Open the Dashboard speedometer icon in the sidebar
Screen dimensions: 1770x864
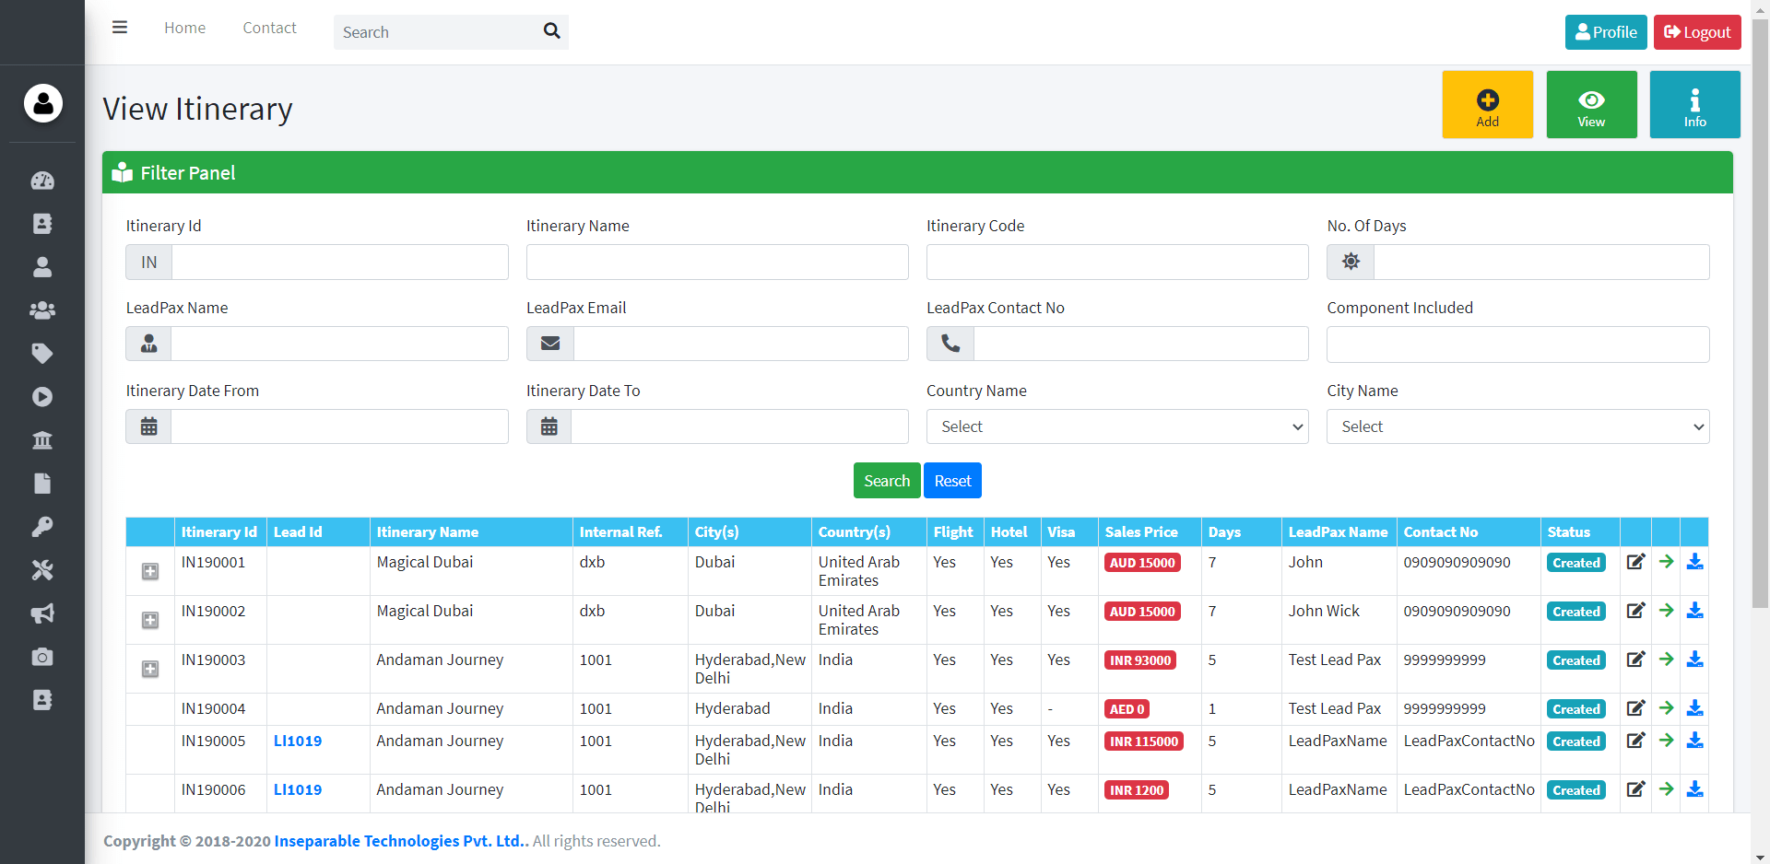42,181
